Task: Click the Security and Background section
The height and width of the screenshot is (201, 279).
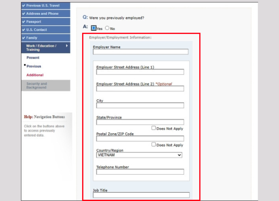Action: point(46,85)
